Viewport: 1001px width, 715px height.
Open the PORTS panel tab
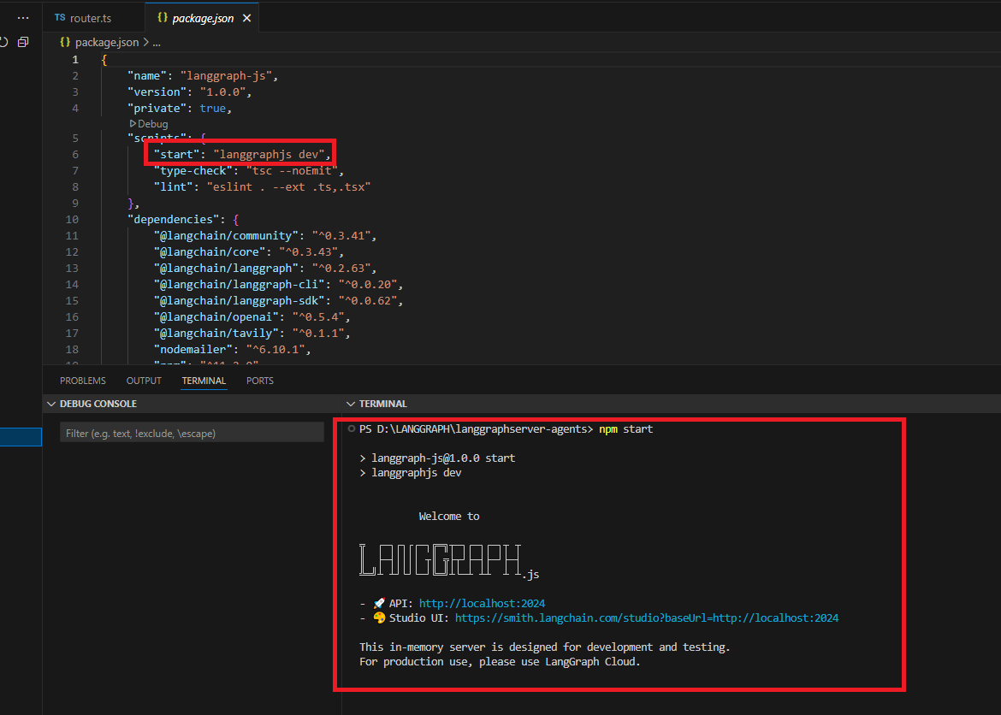point(260,381)
